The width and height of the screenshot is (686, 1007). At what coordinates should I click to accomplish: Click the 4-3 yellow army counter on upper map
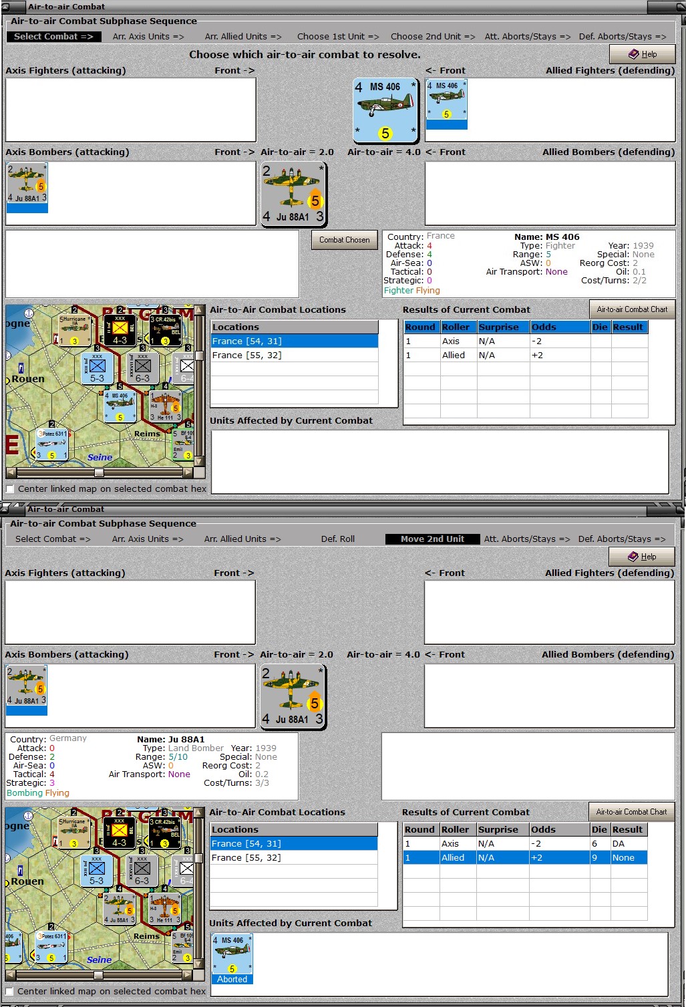tap(120, 329)
